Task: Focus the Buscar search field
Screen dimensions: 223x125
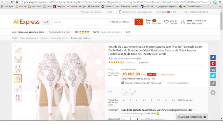Action: 79,22
